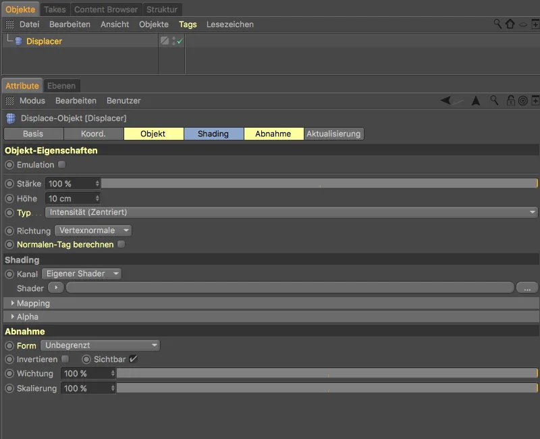
Task: Switch to the Takes tab
Action: click(x=55, y=9)
